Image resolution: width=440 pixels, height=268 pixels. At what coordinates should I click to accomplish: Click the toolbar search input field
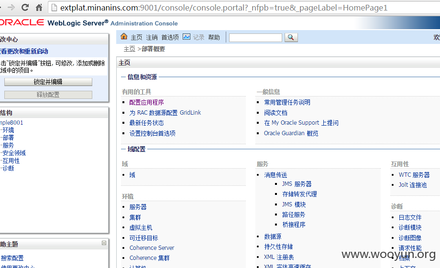(255, 38)
